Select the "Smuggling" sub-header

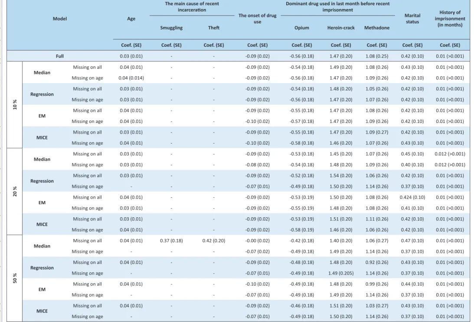point(171,28)
